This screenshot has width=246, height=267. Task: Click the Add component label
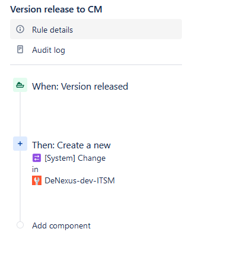click(61, 225)
